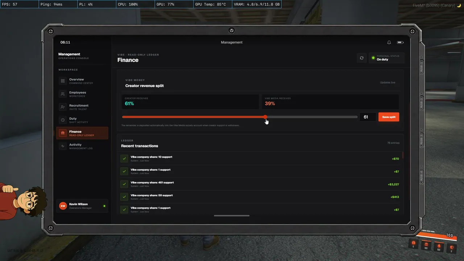Click the 06:11 clock on the tablet
The height and width of the screenshot is (261, 464).
(x=65, y=42)
